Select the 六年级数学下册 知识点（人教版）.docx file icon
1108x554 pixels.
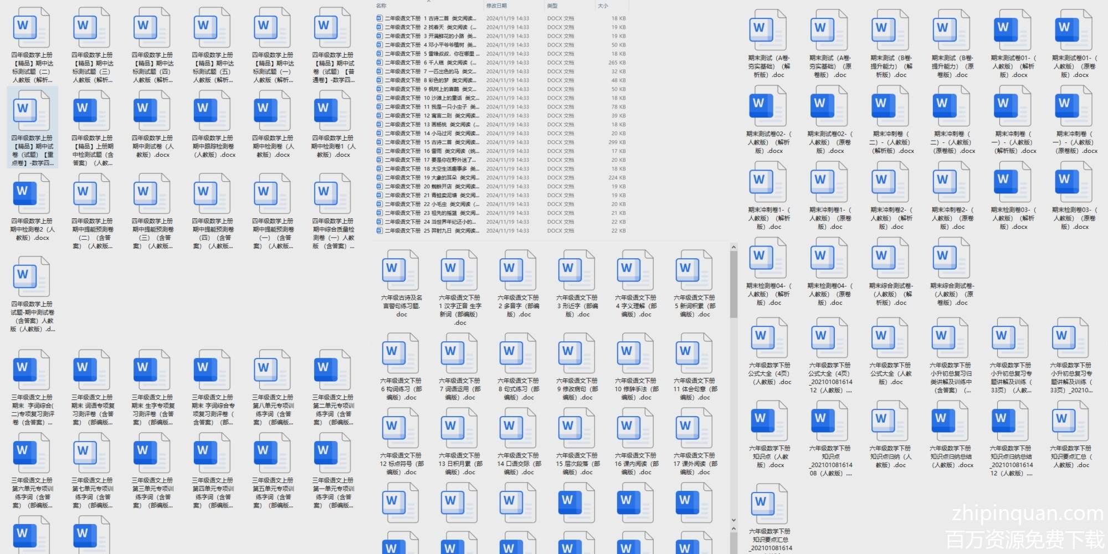770,421
